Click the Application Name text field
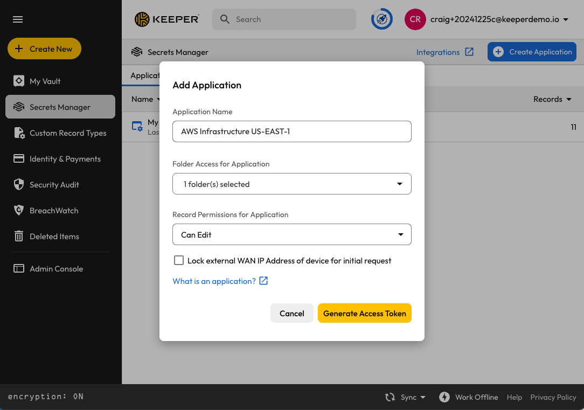Image resolution: width=584 pixels, height=410 pixels. point(291,131)
